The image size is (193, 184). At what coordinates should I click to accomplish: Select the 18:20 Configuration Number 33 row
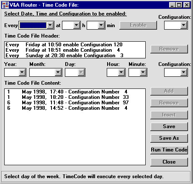pos(75,97)
